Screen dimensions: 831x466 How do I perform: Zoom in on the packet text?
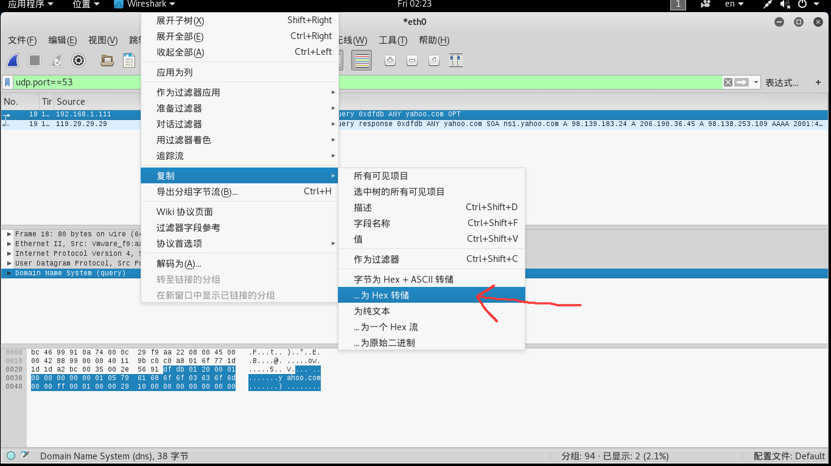click(390, 60)
